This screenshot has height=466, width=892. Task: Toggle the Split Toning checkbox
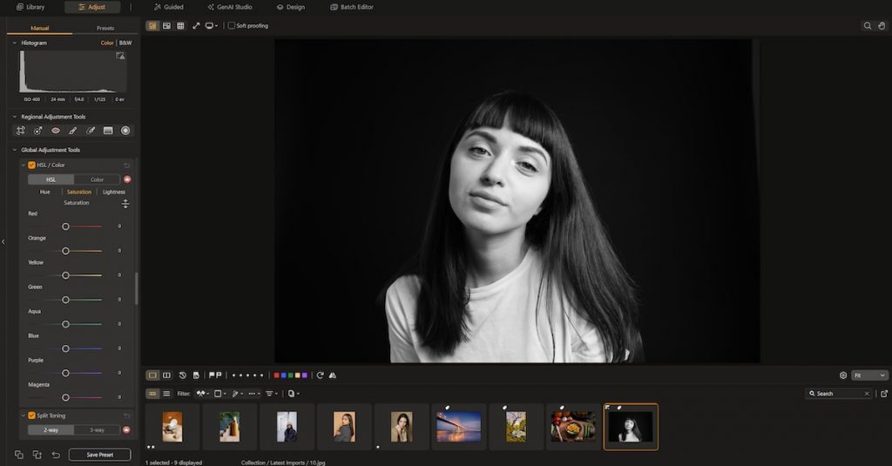[x=32, y=415]
